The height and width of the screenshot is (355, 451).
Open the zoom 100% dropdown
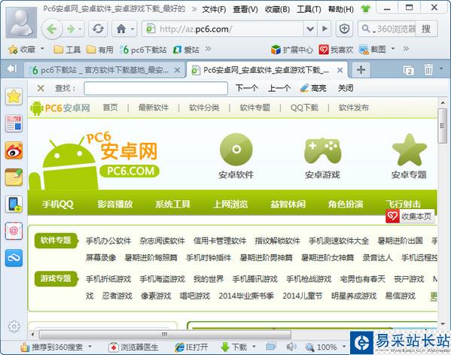pos(344,347)
